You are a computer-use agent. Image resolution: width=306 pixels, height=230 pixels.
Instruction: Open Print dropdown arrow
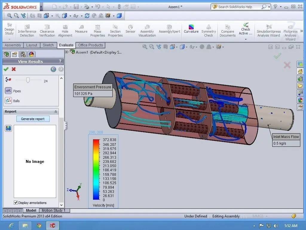(x=92, y=7)
